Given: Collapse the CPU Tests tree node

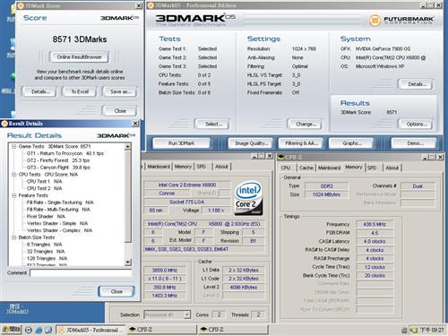Looking at the screenshot, I should click(14, 175).
